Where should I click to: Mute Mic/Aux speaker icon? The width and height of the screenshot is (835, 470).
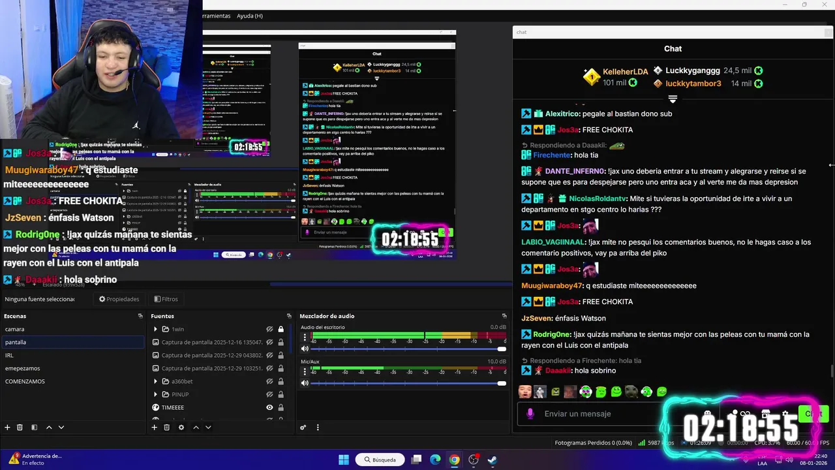tap(305, 383)
